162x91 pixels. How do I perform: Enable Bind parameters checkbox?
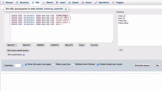click(x=6, y=55)
